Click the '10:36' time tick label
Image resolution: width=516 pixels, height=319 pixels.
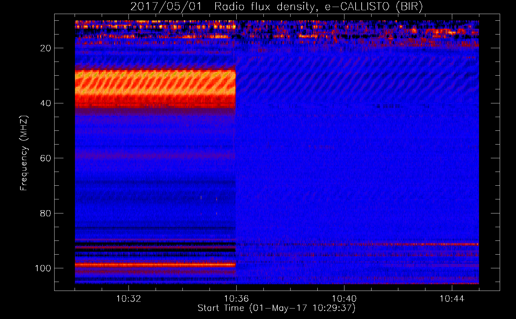(236, 299)
